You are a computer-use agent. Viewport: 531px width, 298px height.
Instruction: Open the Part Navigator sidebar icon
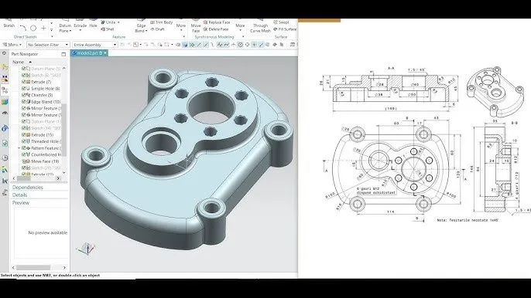(5, 90)
